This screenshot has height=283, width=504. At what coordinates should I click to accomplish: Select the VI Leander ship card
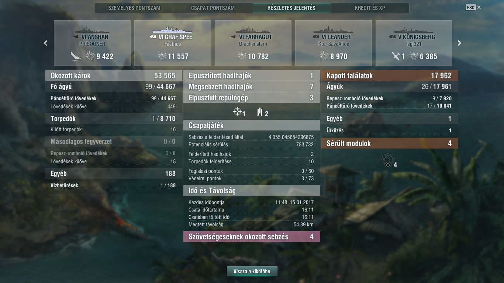(334, 43)
